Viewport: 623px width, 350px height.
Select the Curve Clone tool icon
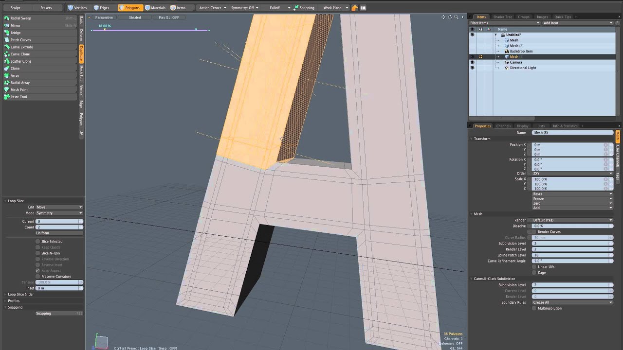(x=7, y=54)
